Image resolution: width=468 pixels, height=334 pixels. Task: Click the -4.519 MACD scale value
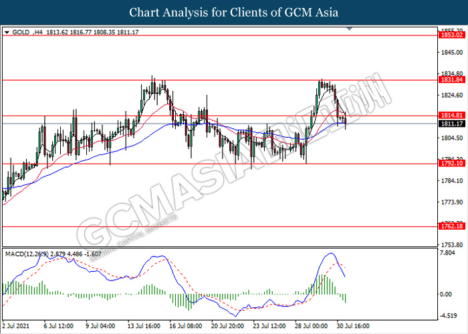pyautogui.click(x=449, y=315)
